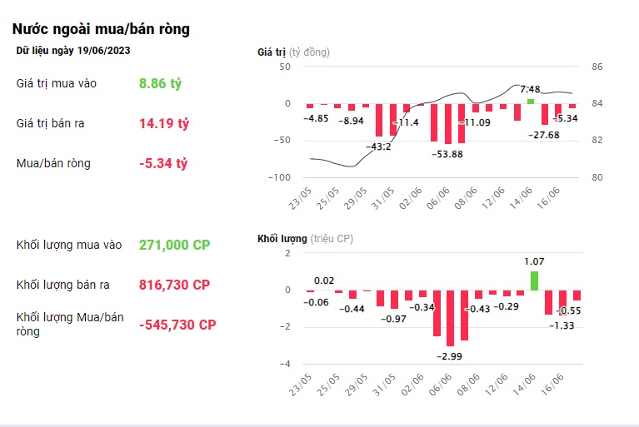This screenshot has width=639, height=427.
Task: Select the -53.88 red value bar
Action: pyautogui.click(x=448, y=124)
